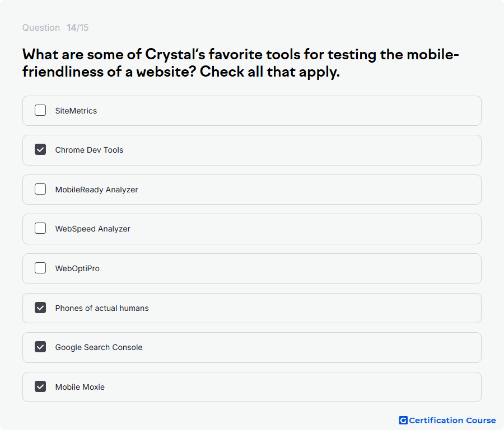This screenshot has width=504, height=430.
Task: Tick the MobileReady Analyzer checkbox
Action: pos(40,189)
